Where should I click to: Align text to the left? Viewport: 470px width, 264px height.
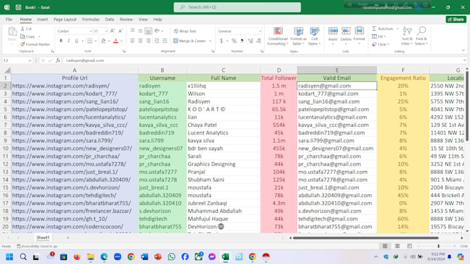[133, 41]
